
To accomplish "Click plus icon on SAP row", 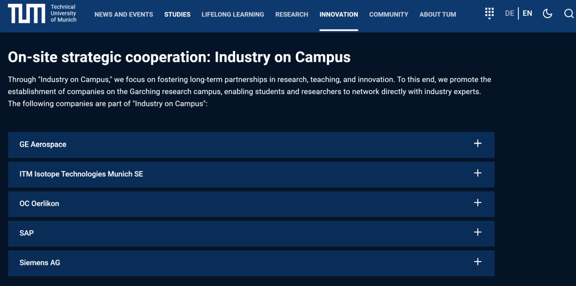I will click(477, 232).
